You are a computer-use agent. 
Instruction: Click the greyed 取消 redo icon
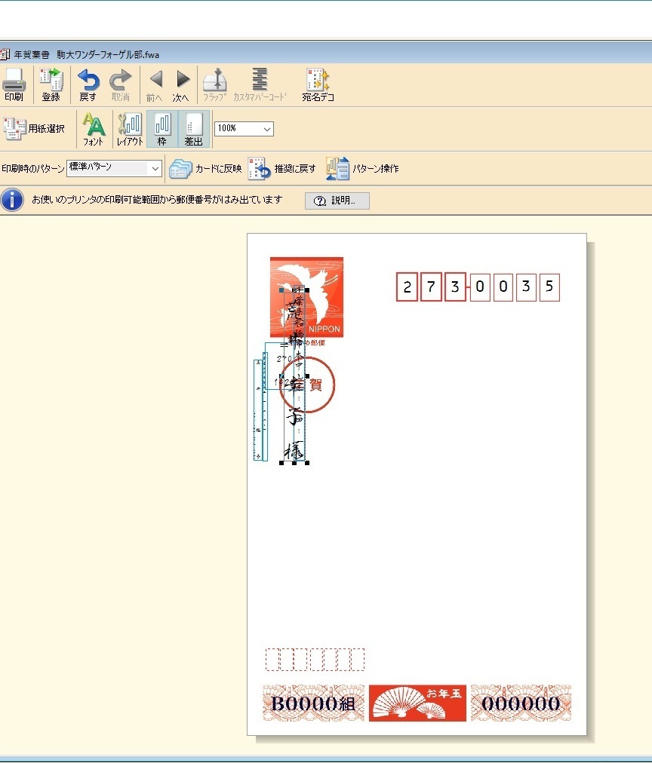pyautogui.click(x=120, y=84)
